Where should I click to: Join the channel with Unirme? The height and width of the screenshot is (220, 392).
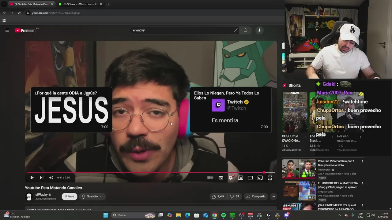point(69,196)
